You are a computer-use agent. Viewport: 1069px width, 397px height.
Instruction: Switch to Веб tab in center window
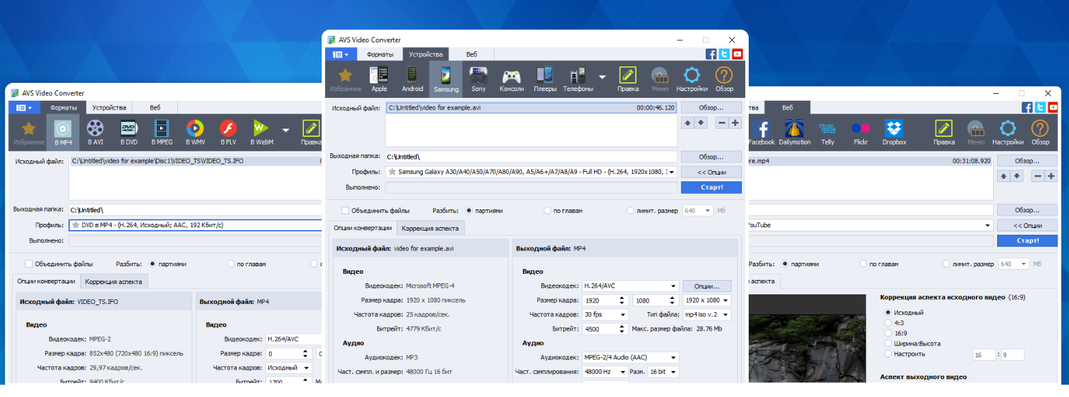[472, 54]
